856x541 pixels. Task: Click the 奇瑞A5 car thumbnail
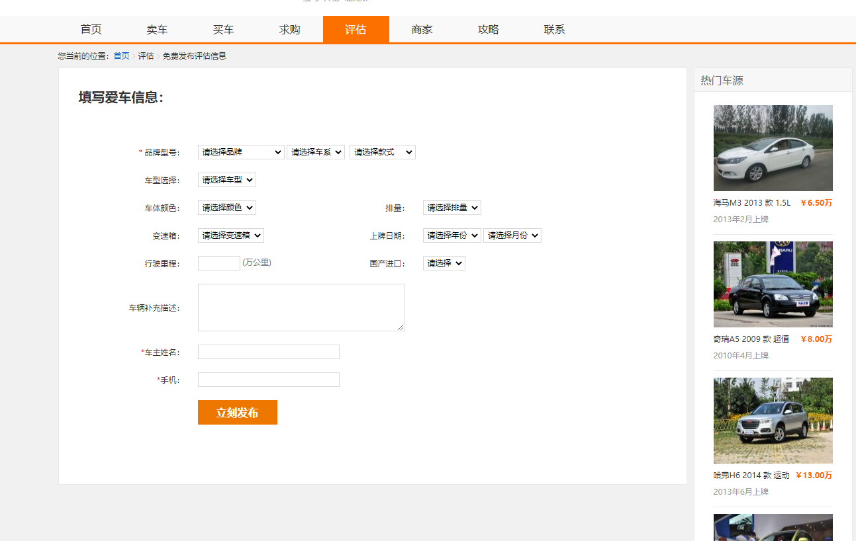point(773,284)
